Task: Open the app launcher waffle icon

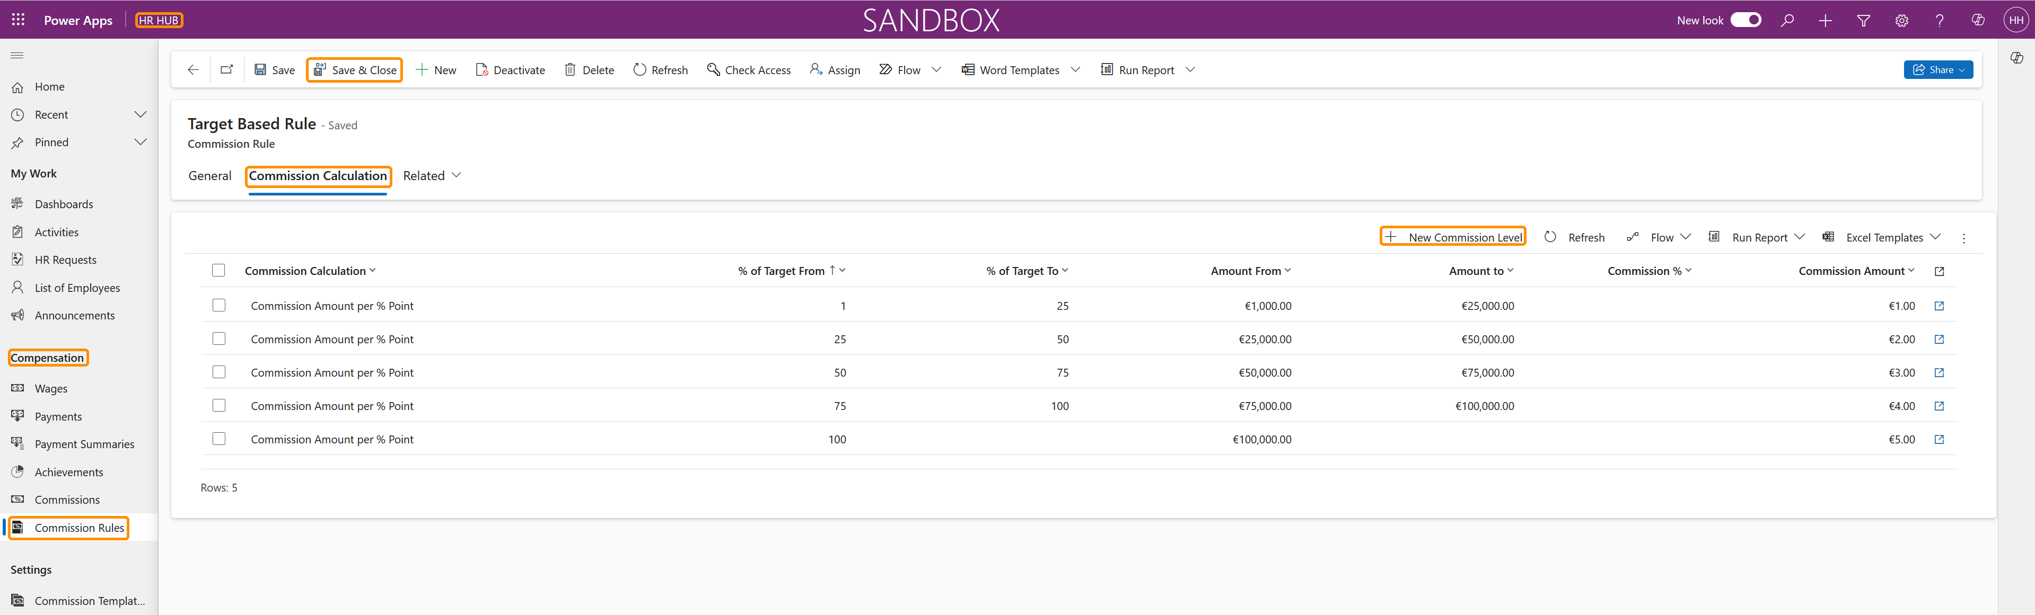Action: (x=18, y=20)
